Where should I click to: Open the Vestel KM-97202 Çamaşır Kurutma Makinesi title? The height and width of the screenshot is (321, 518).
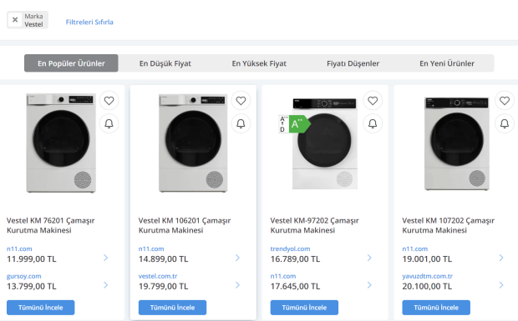(314, 225)
